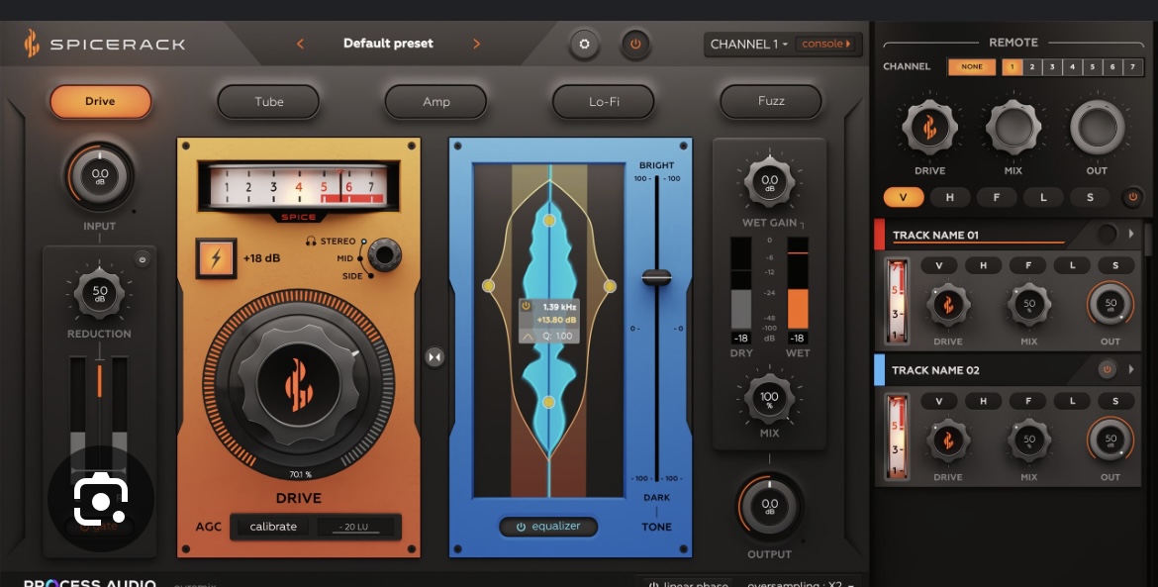Select Remote channel 1
1158x587 pixels.
(x=1012, y=66)
